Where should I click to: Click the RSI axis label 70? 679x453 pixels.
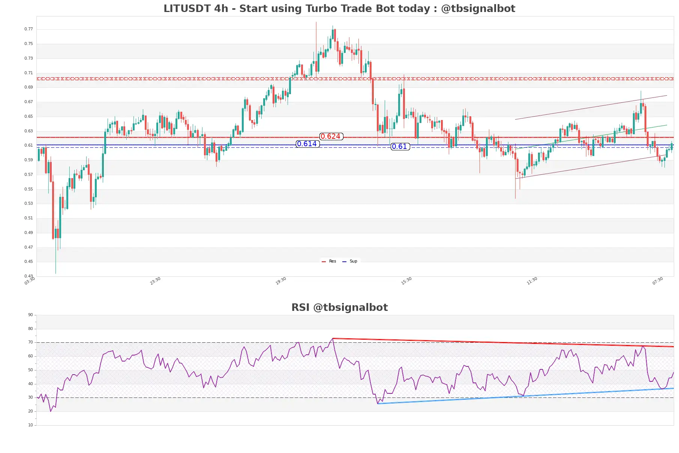[30, 342]
